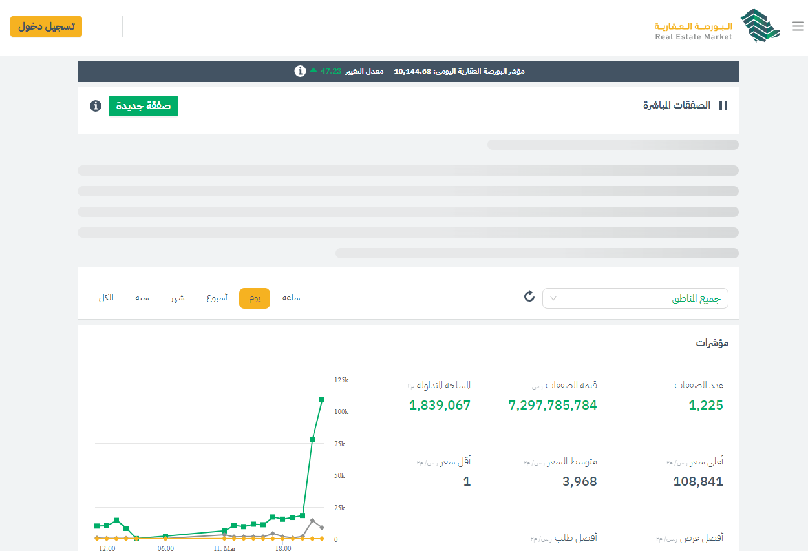Expand regions list using chevron arrow
Viewport: 808px width, 551px height.
point(553,298)
